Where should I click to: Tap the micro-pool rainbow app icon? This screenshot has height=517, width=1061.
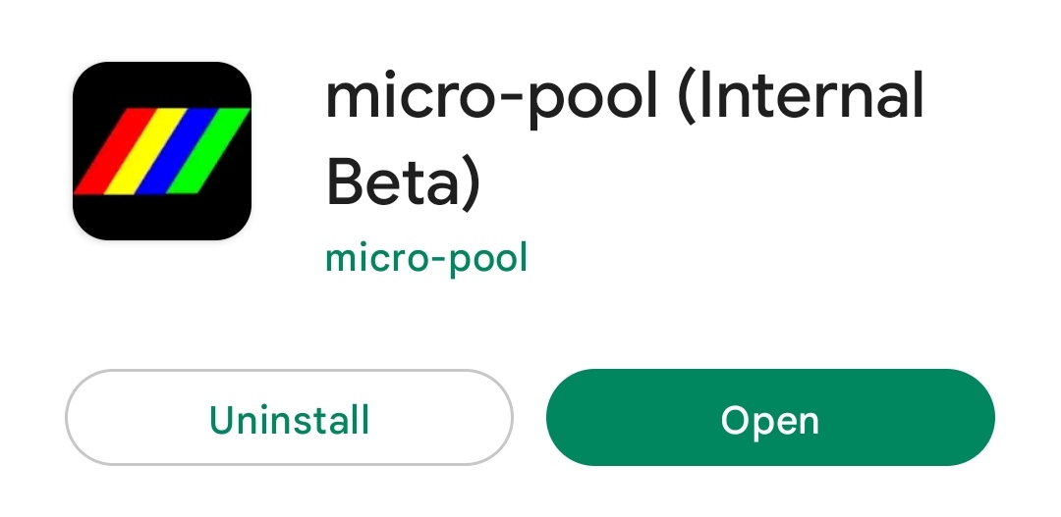point(162,151)
